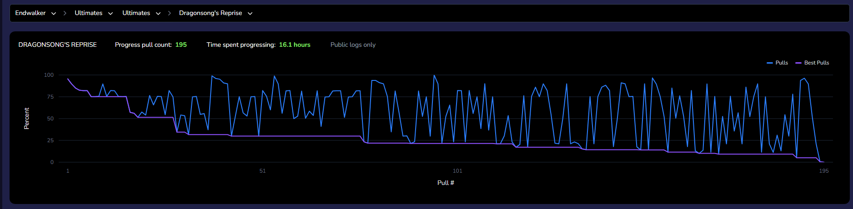Image resolution: width=853 pixels, height=209 pixels.
Task: Click the Percent axis label
Action: click(26, 119)
